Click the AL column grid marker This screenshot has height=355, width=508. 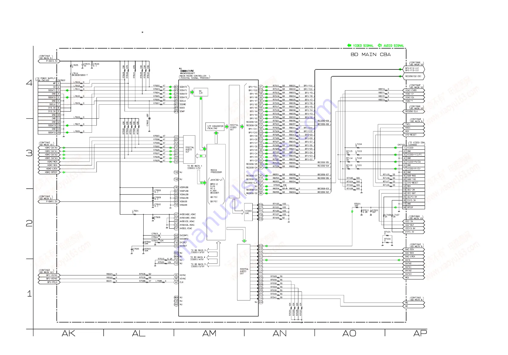139,334
